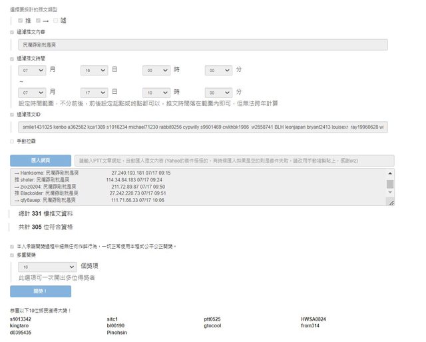Open the end day dropdown showing 17
Image resolution: width=426 pixels, height=342 pixels.
click(x=94, y=91)
